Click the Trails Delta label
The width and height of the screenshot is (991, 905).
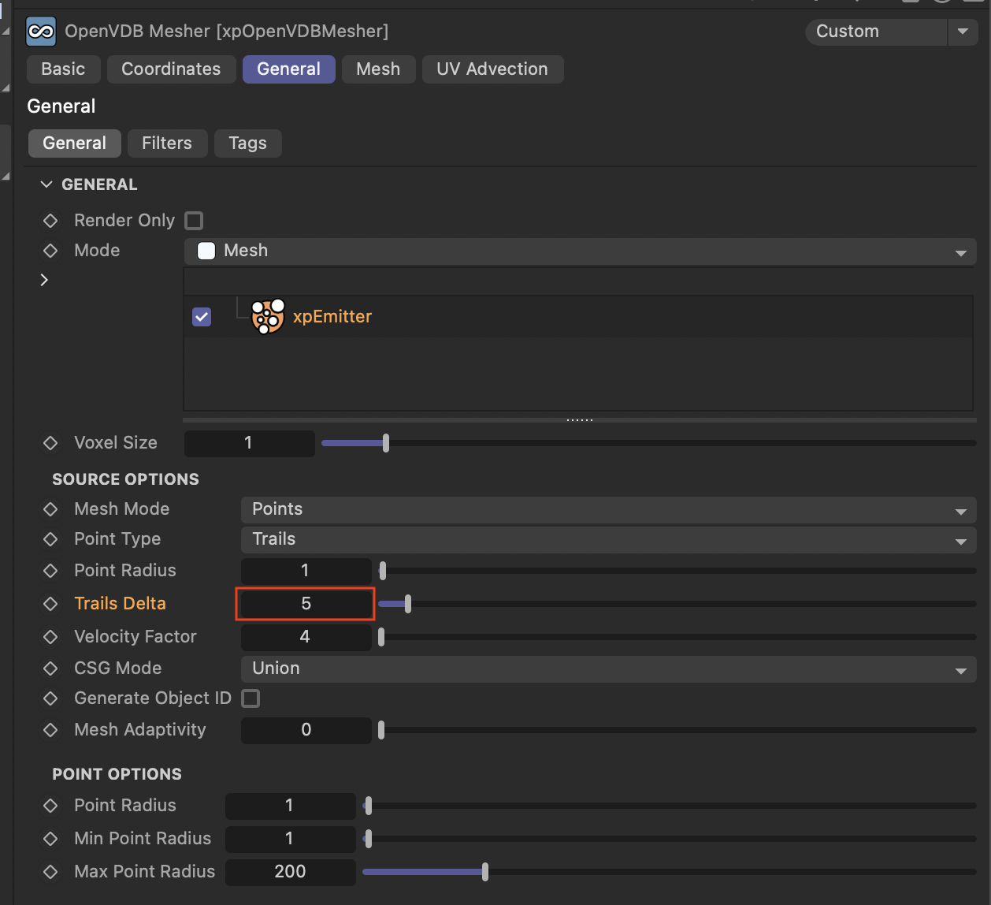click(121, 604)
